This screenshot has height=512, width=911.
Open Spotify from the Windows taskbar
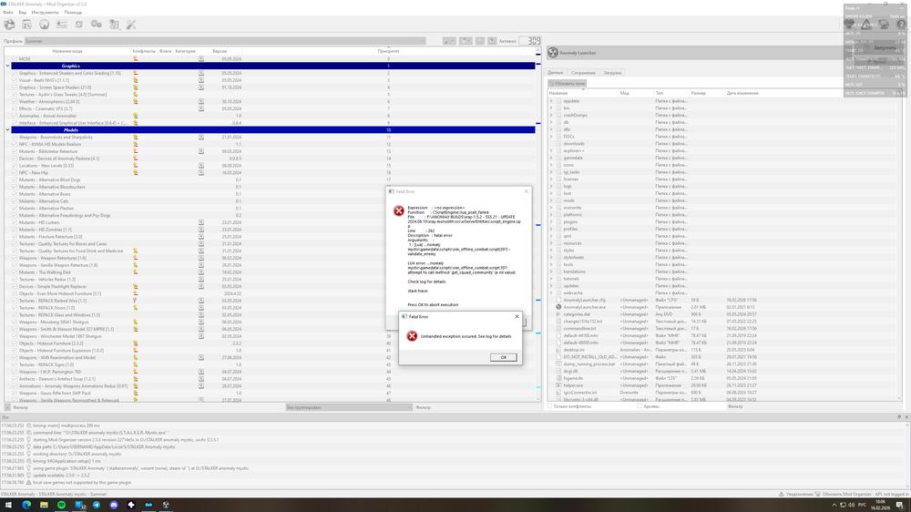61,504
